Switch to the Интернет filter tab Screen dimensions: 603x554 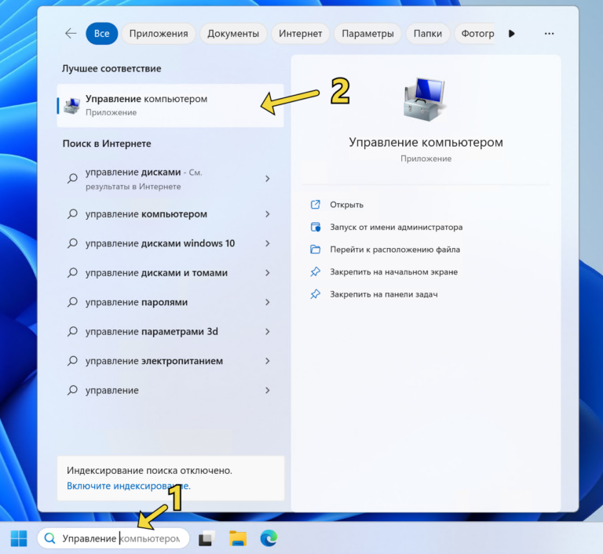point(301,34)
